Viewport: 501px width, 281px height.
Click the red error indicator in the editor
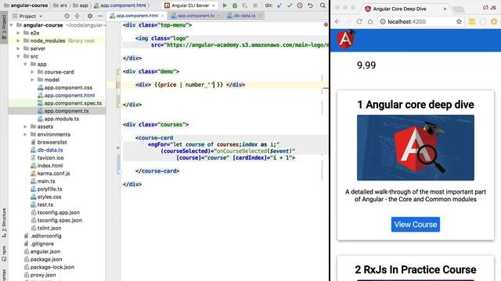[326, 24]
